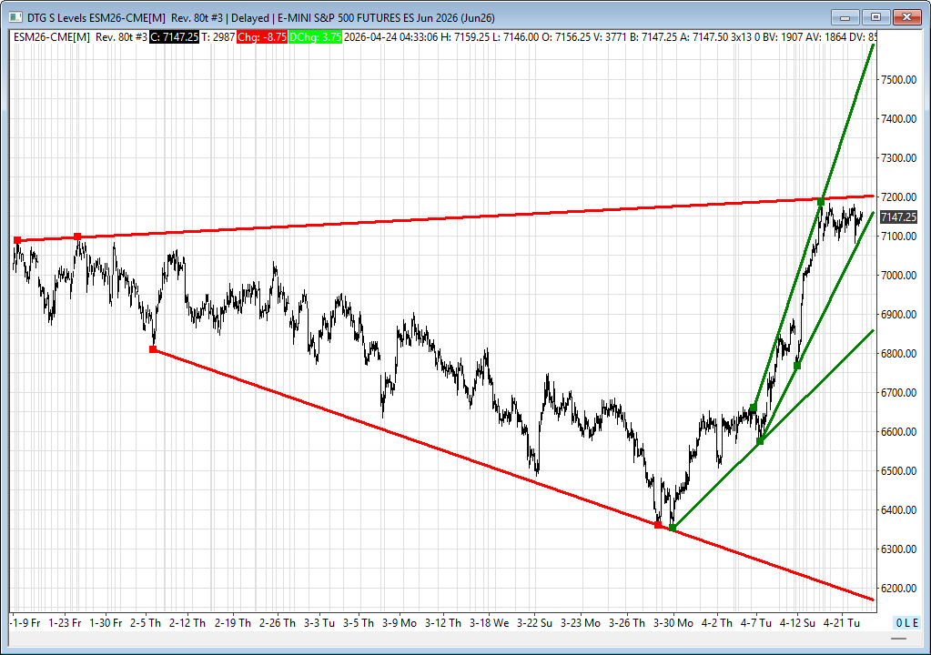931x655 pixels.
Task: Select the green anchor near 6770 at 4-12 Su
Action: click(x=797, y=366)
